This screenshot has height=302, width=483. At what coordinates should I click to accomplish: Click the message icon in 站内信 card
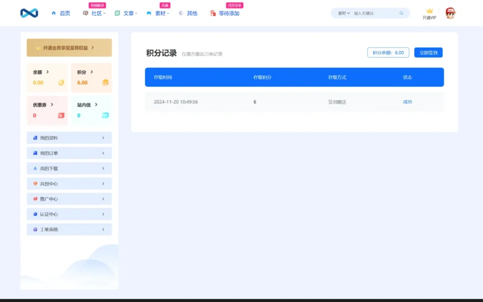pos(105,115)
